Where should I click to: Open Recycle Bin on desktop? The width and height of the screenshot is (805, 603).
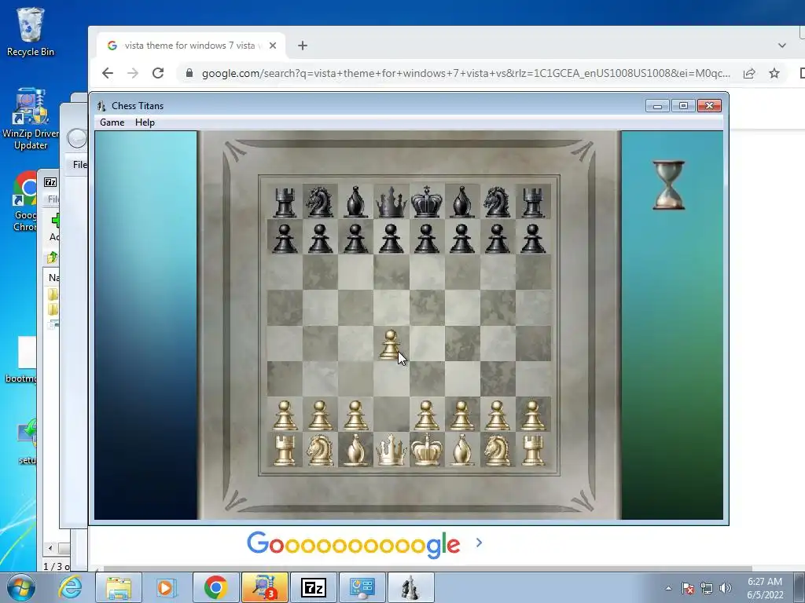click(31, 31)
